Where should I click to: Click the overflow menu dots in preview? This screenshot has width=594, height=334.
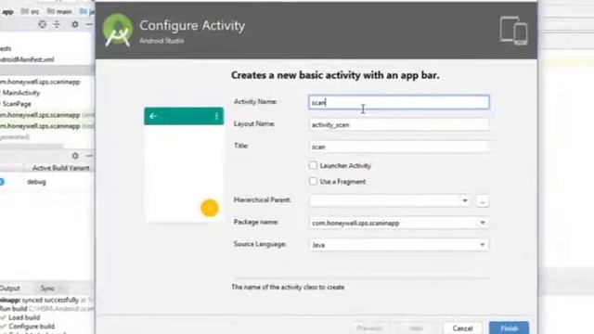pyautogui.click(x=216, y=116)
